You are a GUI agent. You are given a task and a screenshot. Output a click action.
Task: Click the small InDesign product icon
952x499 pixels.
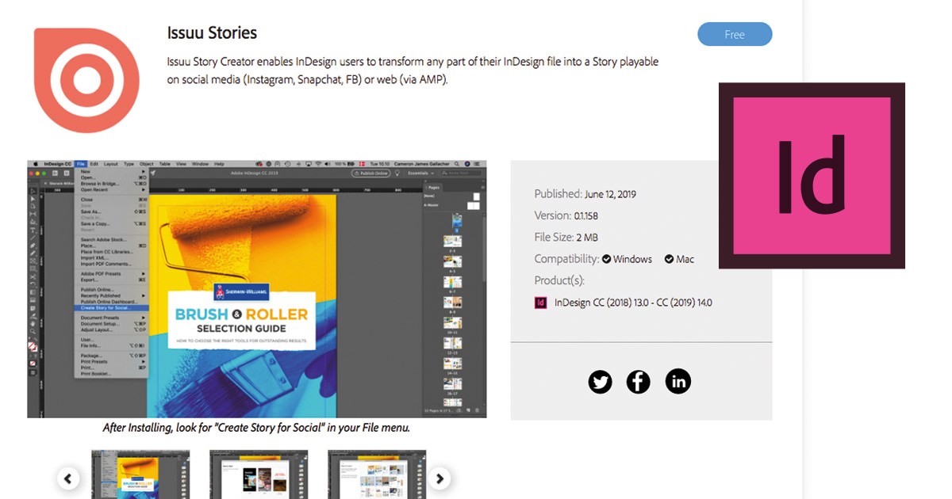coord(541,303)
